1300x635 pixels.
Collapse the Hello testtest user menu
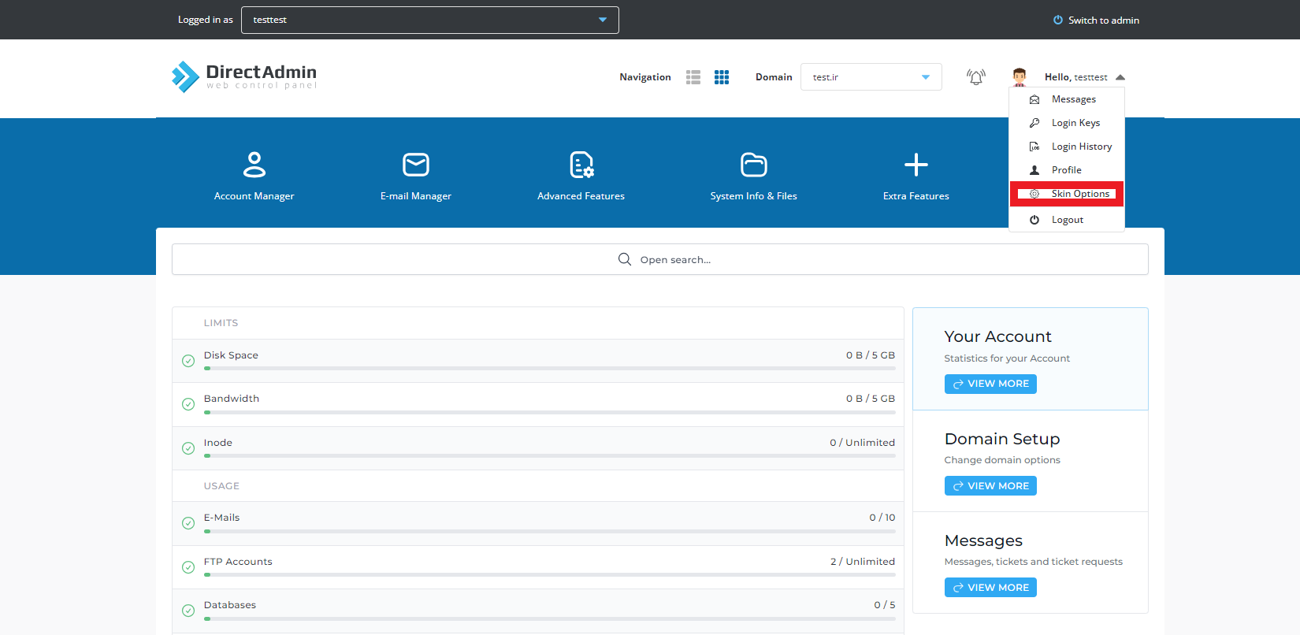point(1120,77)
